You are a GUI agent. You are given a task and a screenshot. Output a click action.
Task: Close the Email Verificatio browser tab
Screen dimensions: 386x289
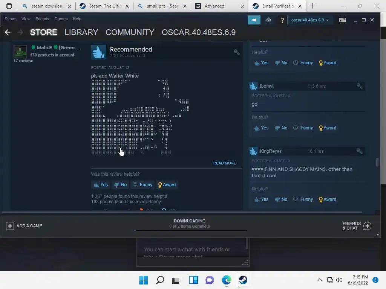click(300, 6)
